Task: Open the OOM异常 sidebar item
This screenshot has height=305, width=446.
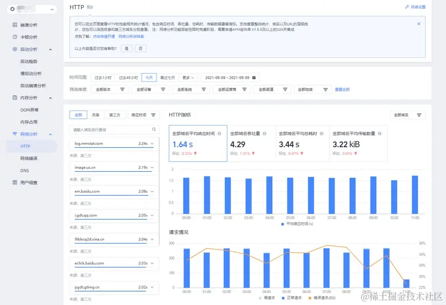Action: pyautogui.click(x=29, y=110)
